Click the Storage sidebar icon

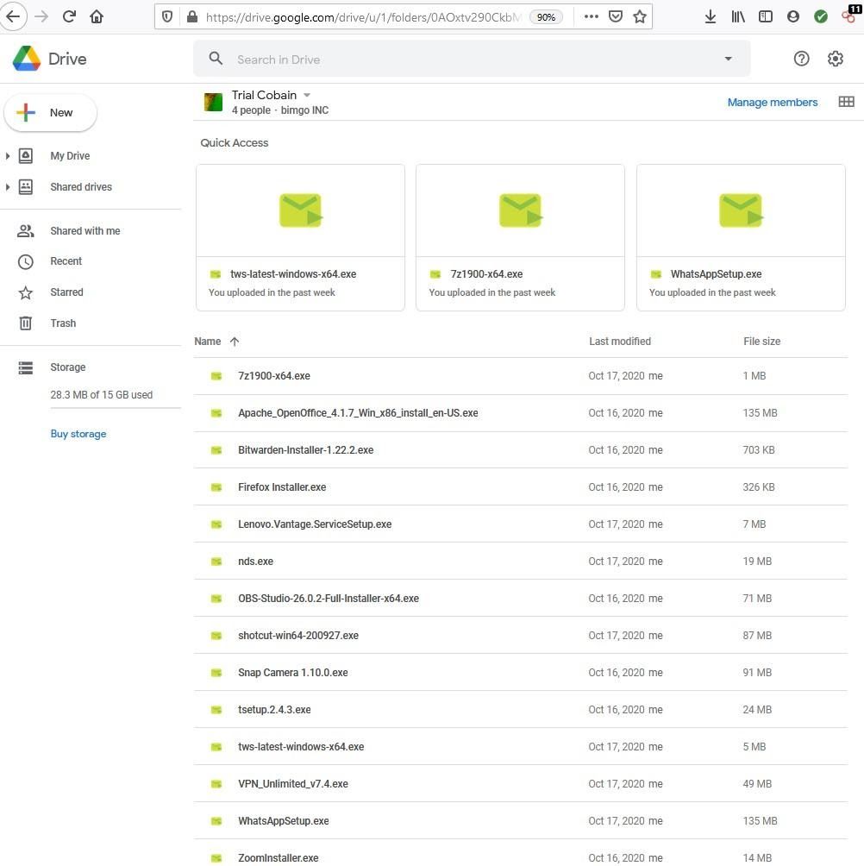pyautogui.click(x=25, y=367)
